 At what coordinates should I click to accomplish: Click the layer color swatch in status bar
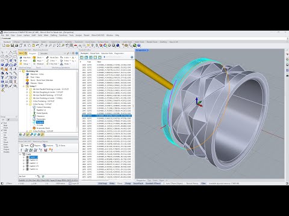pyautogui.click(x=70, y=183)
